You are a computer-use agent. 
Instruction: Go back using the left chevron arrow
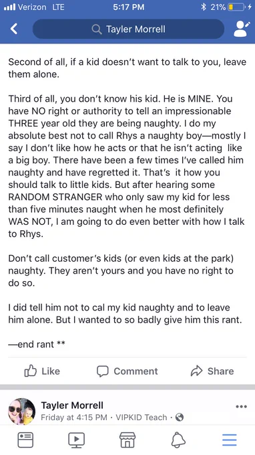pyautogui.click(x=14, y=29)
